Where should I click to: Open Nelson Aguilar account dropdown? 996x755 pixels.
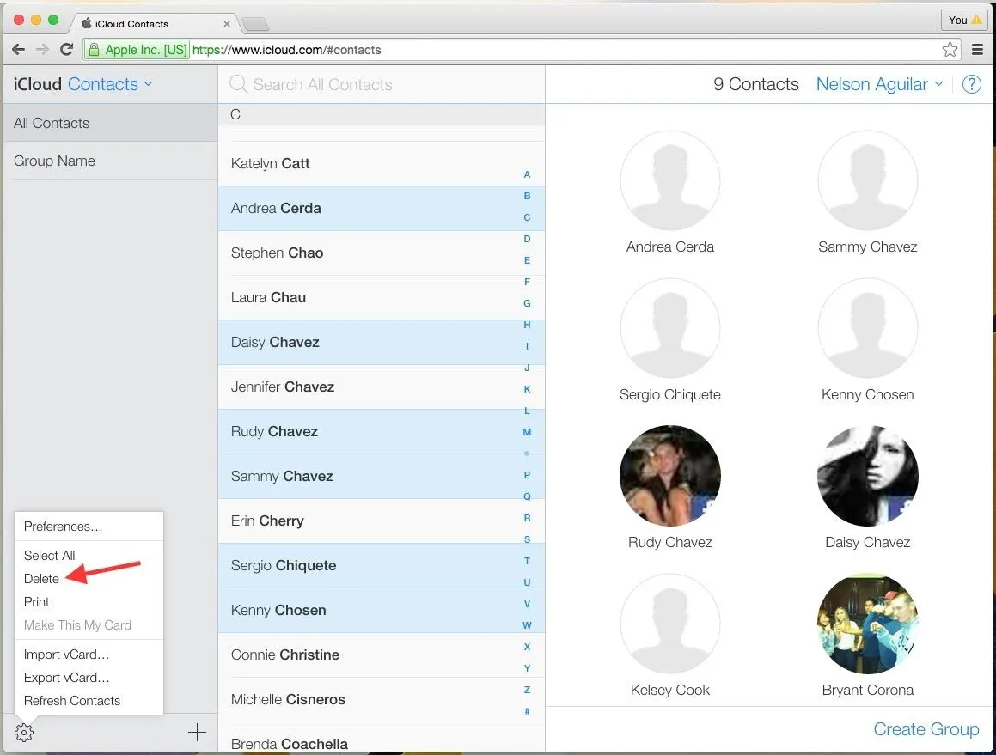[879, 84]
